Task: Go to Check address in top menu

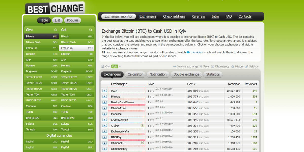Action: (174, 16)
